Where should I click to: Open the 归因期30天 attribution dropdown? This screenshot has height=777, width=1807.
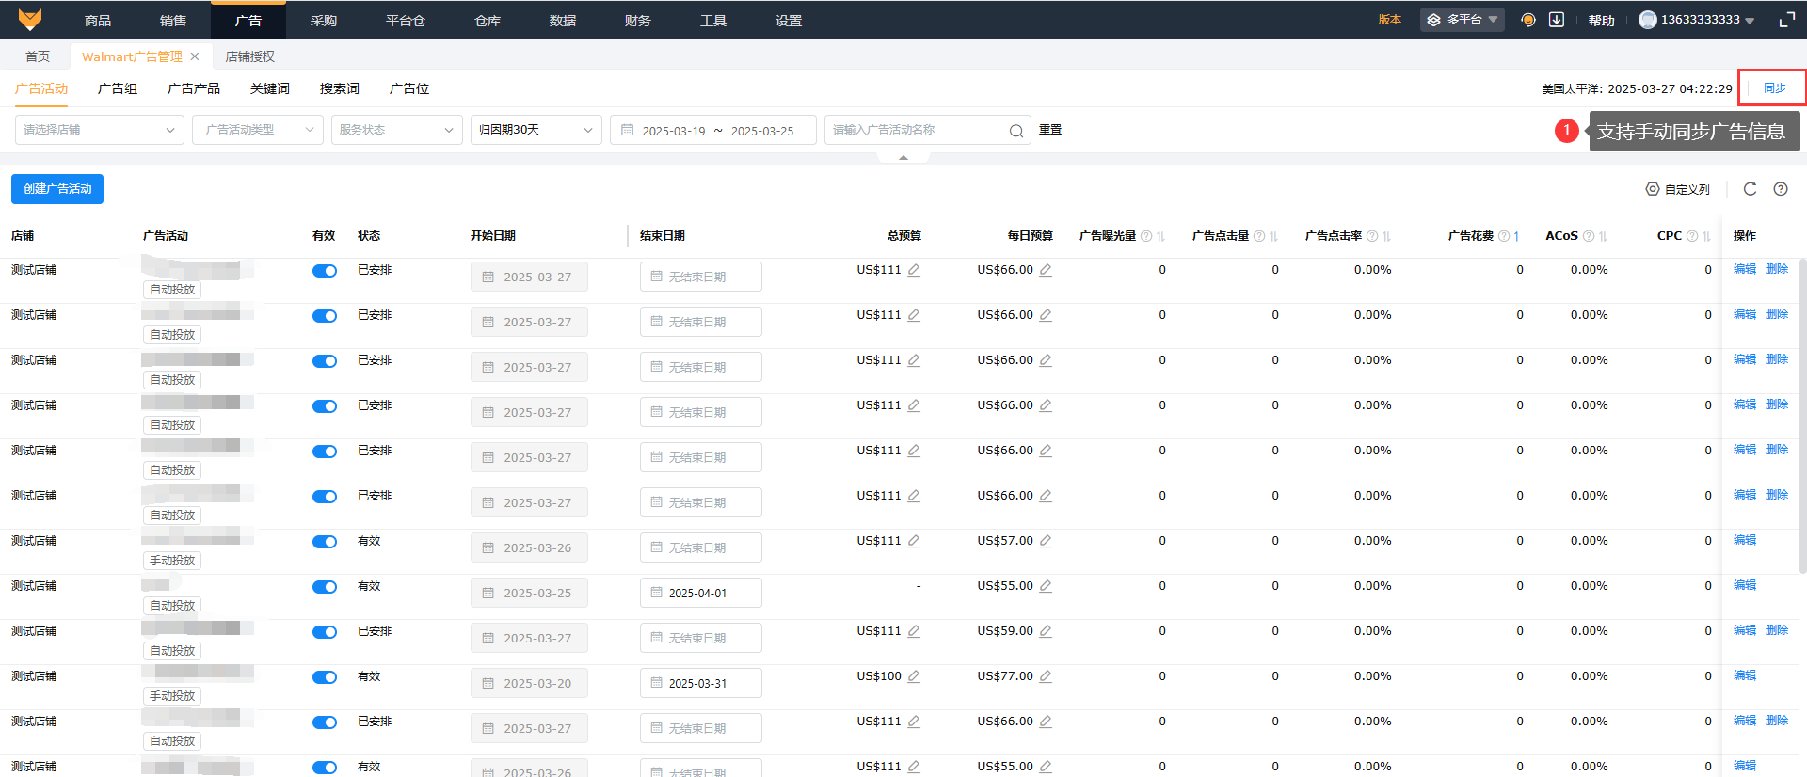(x=536, y=130)
